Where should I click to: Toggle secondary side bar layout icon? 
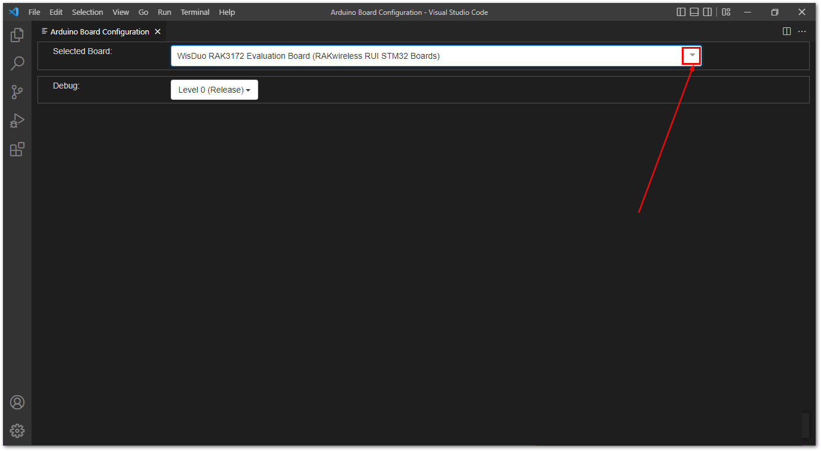pos(707,12)
